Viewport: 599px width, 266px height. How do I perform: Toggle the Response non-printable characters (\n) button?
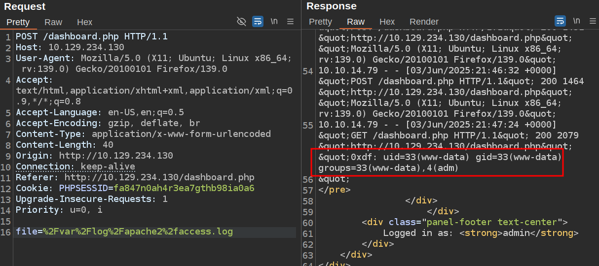(577, 21)
